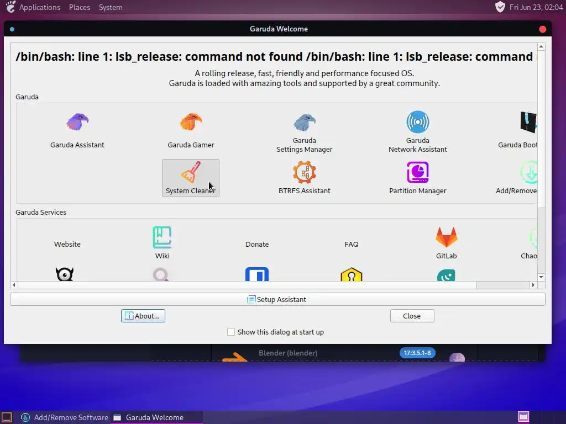Launch System Cleaner

(191, 178)
